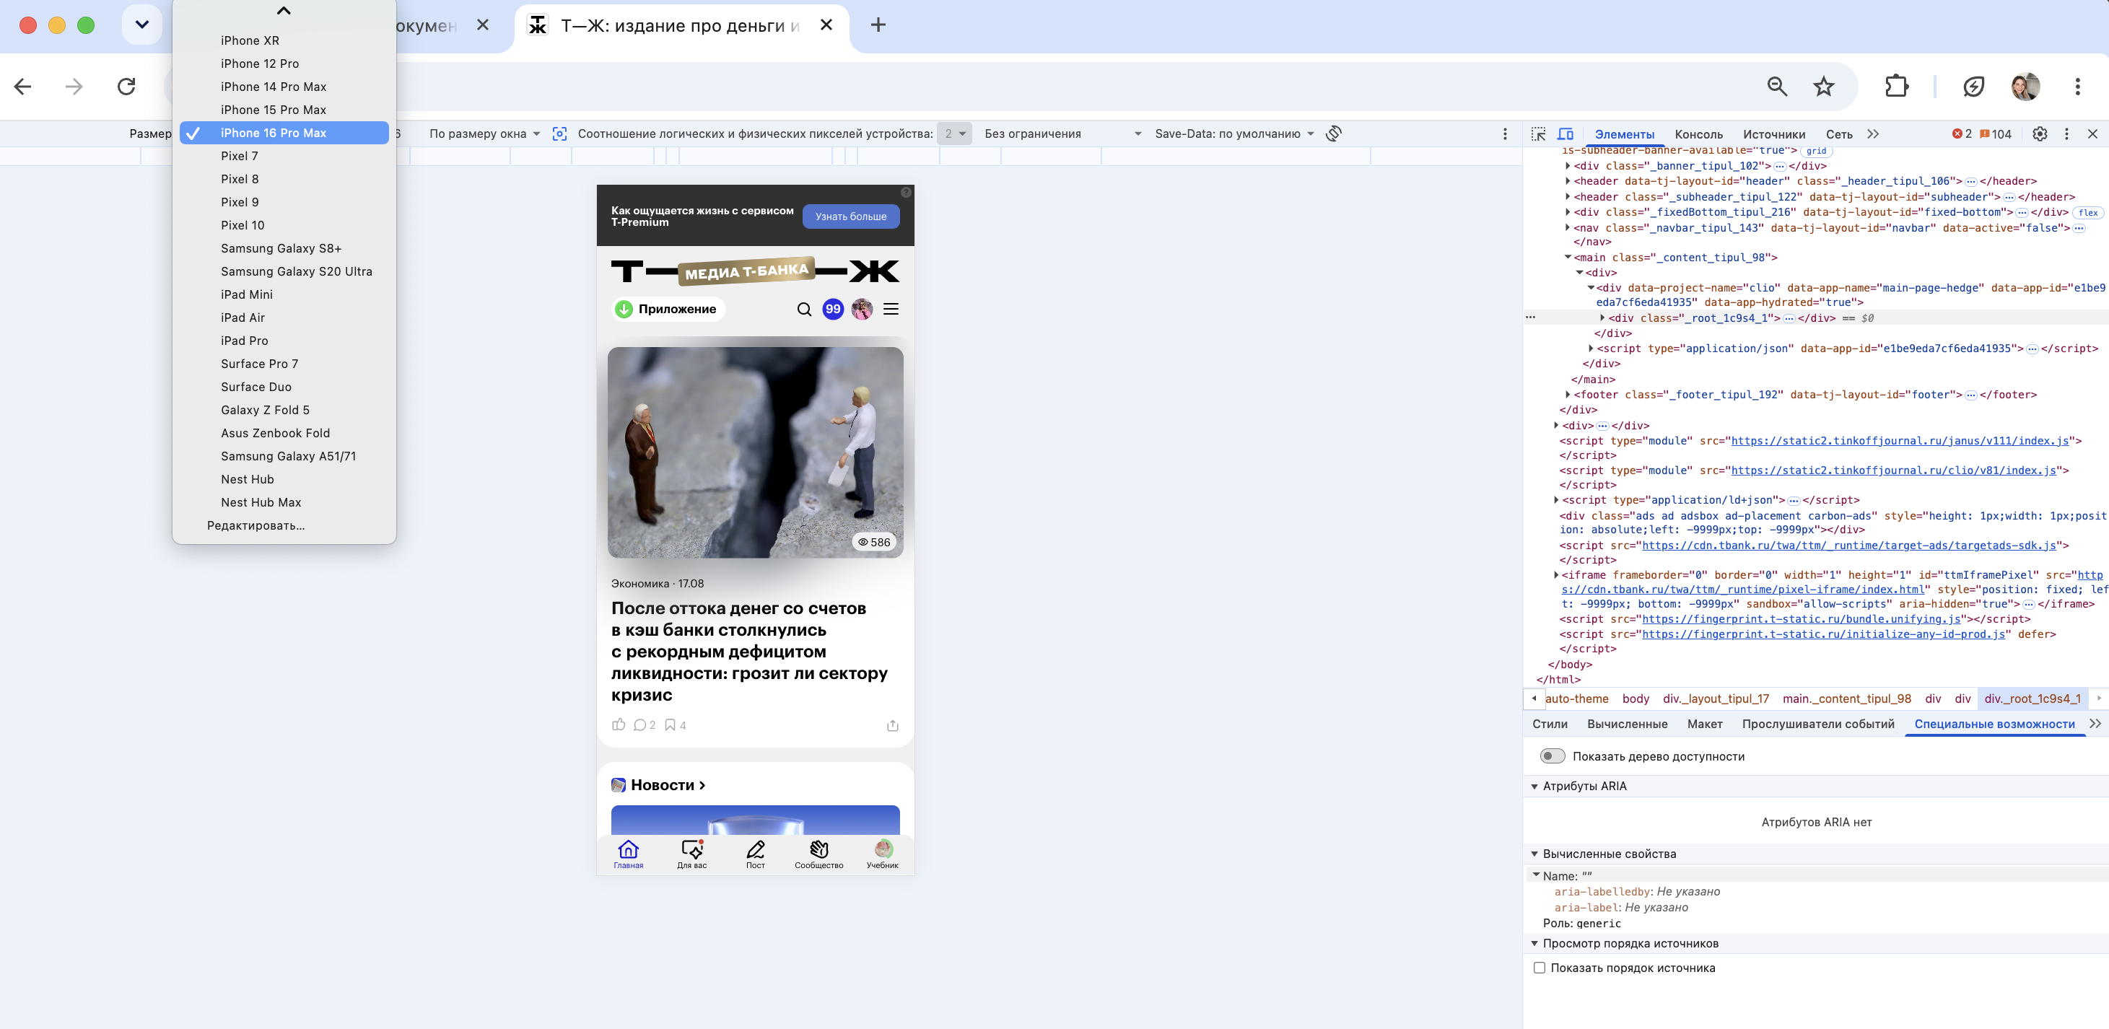
Task: Expand main _content_tipul_98 node
Action: pyautogui.click(x=1568, y=257)
